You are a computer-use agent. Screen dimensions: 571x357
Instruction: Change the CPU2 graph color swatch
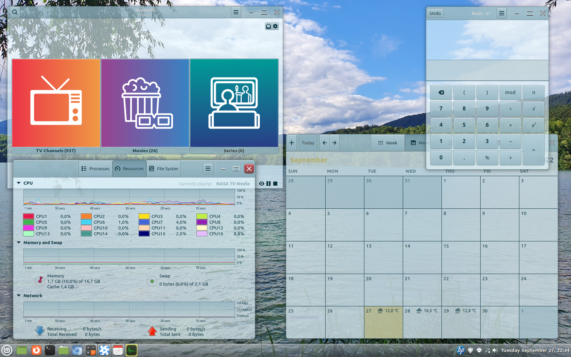coord(86,216)
